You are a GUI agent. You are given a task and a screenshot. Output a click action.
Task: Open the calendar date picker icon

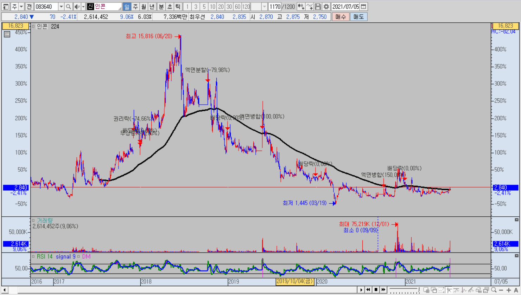coord(364,7)
